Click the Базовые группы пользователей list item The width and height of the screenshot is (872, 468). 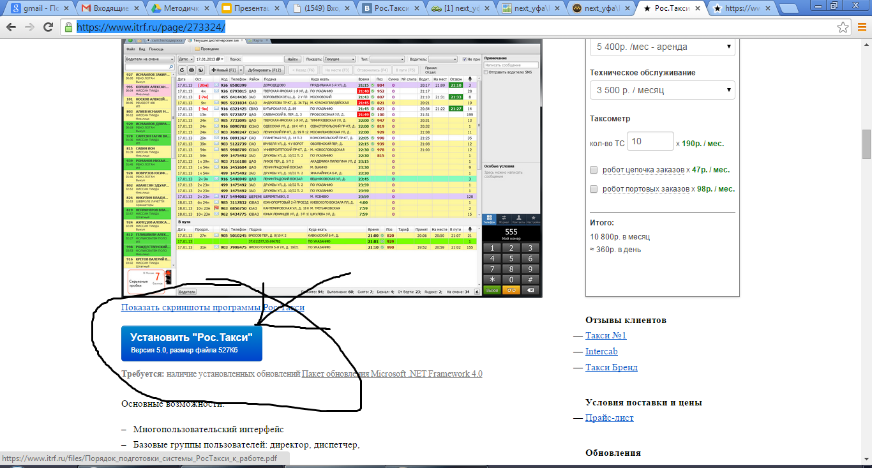coord(246,445)
